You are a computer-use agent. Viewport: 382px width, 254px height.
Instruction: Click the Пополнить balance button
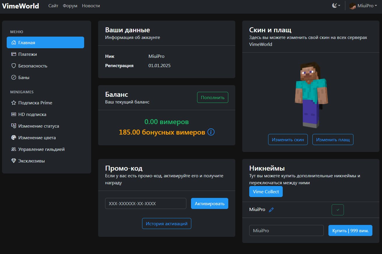pos(213,97)
